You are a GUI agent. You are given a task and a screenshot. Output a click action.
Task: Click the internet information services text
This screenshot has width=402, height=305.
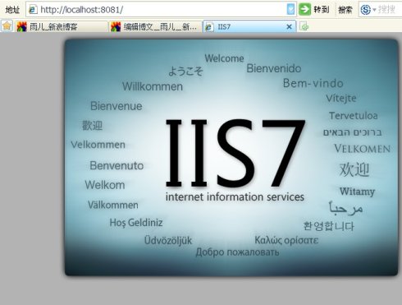(x=235, y=196)
